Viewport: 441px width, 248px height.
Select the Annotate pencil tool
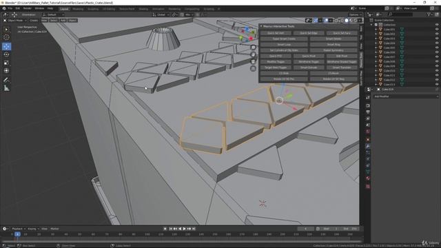click(x=6, y=80)
